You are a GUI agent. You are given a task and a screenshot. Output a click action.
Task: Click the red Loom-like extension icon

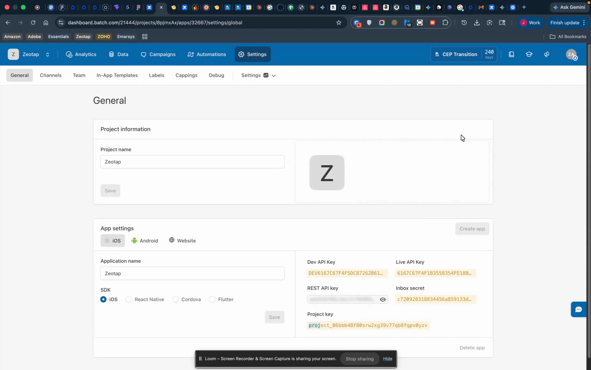(x=432, y=23)
